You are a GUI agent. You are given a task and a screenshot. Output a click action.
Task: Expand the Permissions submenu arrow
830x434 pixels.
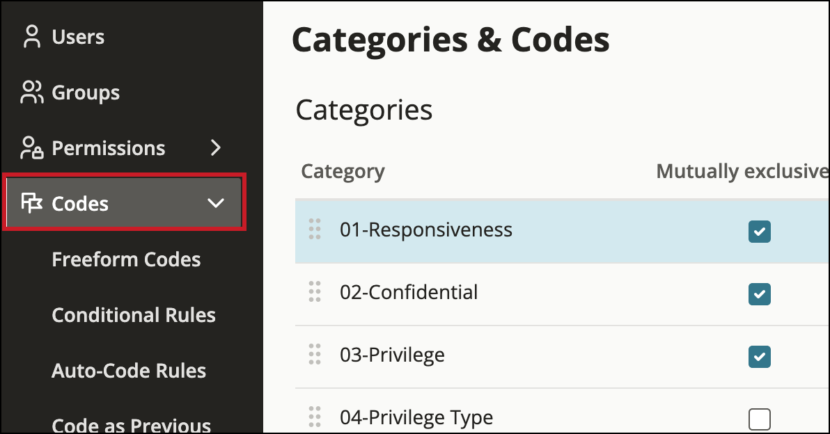[216, 147]
